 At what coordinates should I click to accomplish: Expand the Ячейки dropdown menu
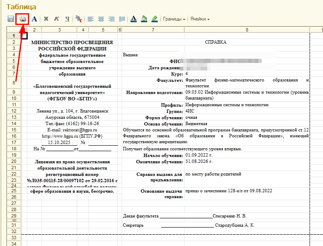200,19
